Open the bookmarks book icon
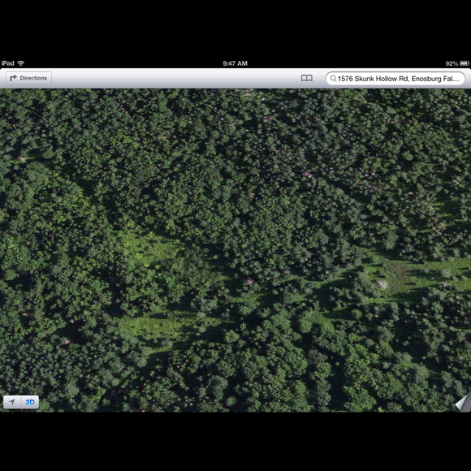Image resolution: width=471 pixels, height=471 pixels. coord(307,79)
